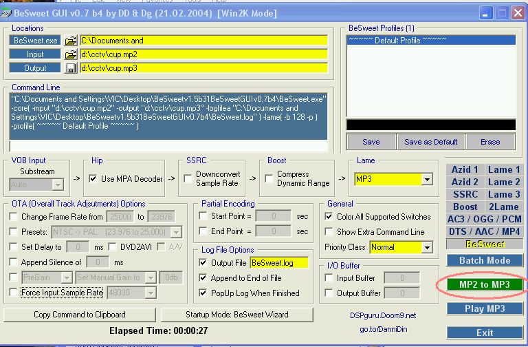Open the DTS / AAC / MP4 panel

coord(485,231)
